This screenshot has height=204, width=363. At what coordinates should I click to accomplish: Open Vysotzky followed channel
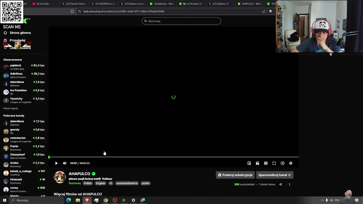click(x=24, y=100)
